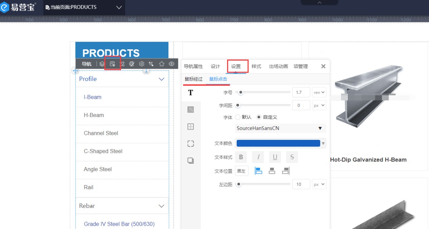
Task: Align text position to center
Action: [x=272, y=171]
